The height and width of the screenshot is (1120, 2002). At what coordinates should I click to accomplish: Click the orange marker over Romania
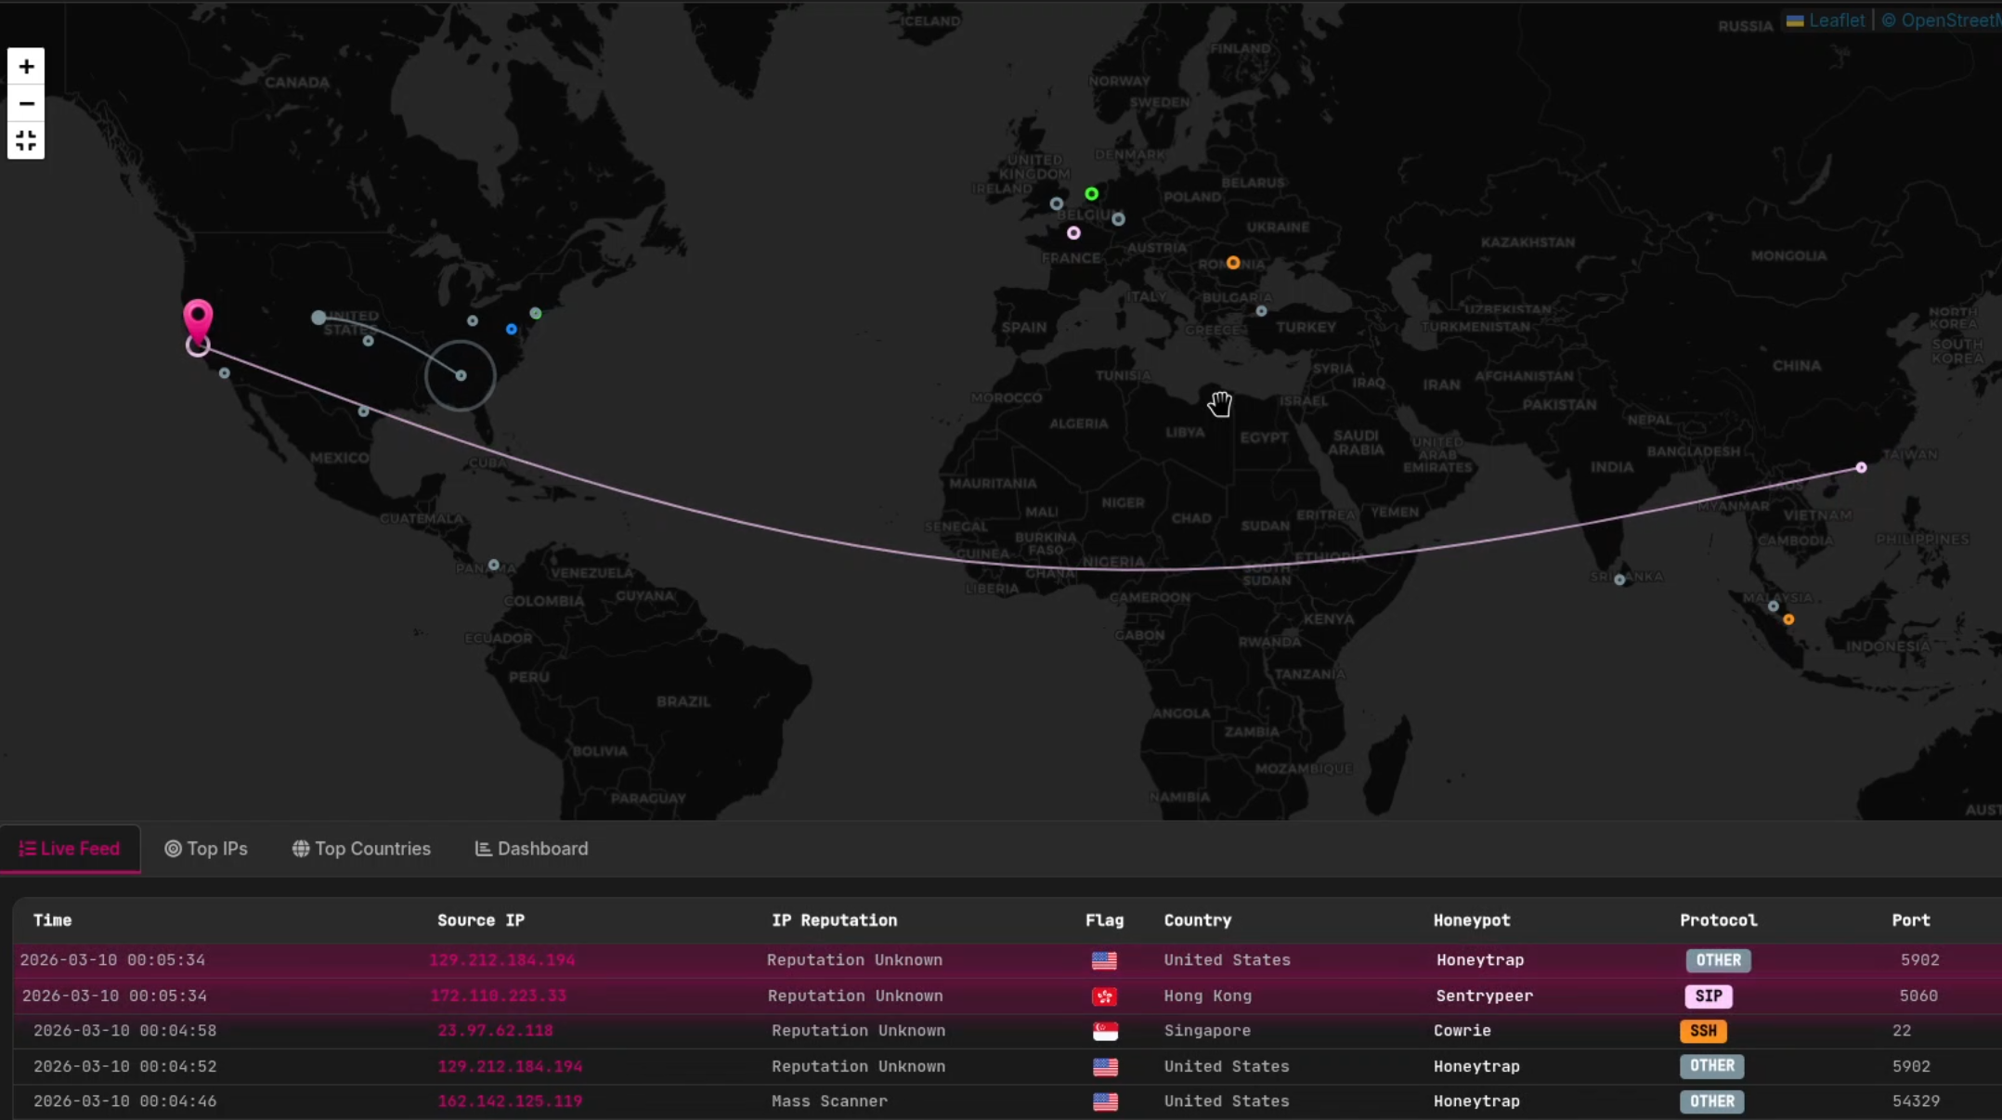pos(1233,263)
